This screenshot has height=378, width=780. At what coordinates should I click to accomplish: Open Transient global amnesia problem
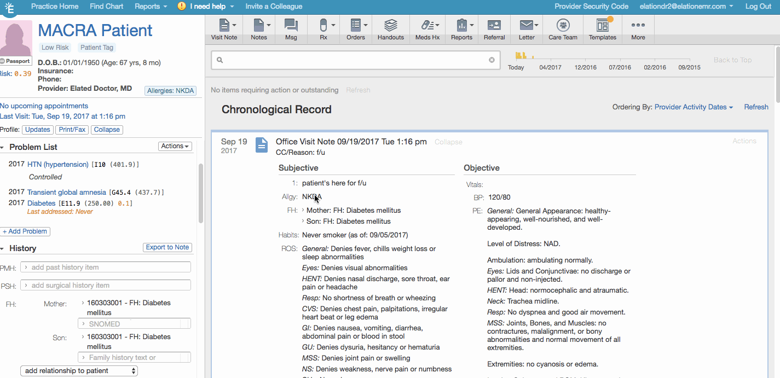(x=67, y=192)
